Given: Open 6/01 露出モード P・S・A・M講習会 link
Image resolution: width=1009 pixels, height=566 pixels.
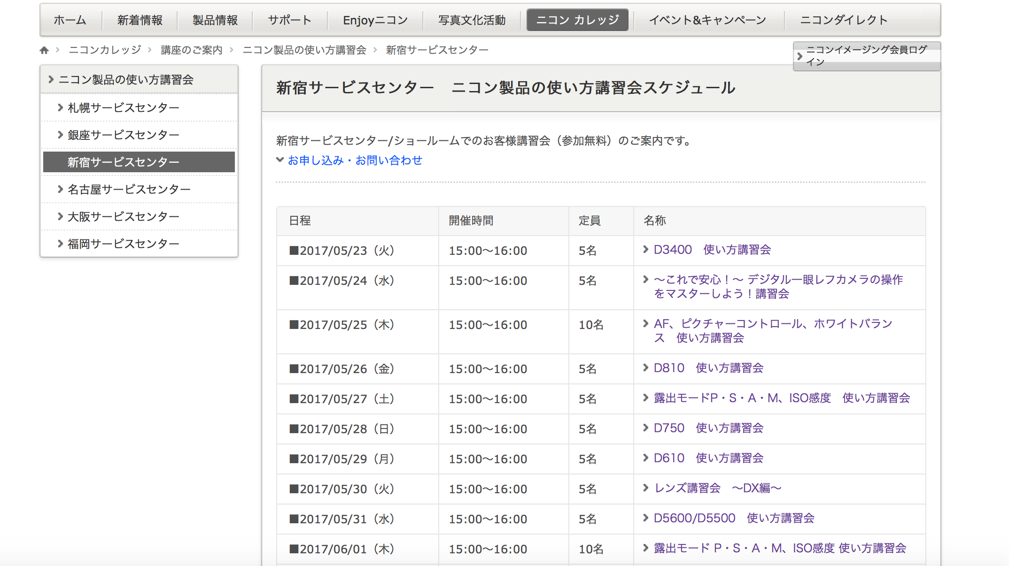Looking at the screenshot, I should (x=780, y=548).
